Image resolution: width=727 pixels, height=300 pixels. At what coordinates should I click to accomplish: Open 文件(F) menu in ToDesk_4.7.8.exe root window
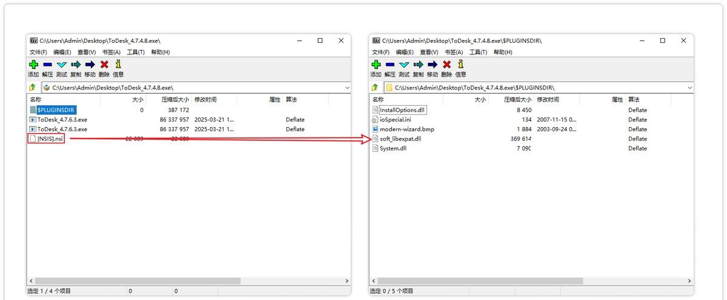click(x=39, y=52)
